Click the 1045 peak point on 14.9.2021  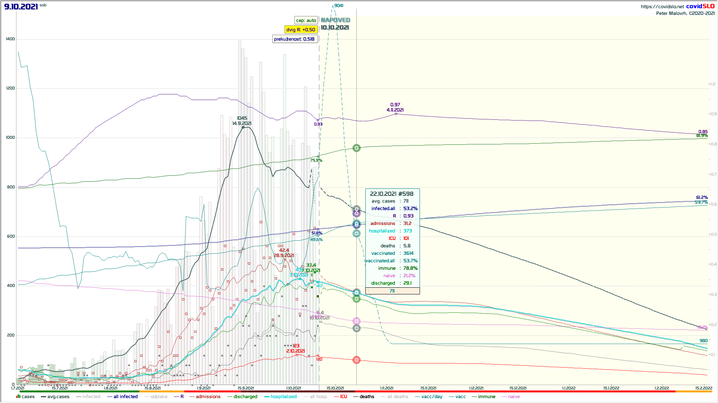[243, 128]
